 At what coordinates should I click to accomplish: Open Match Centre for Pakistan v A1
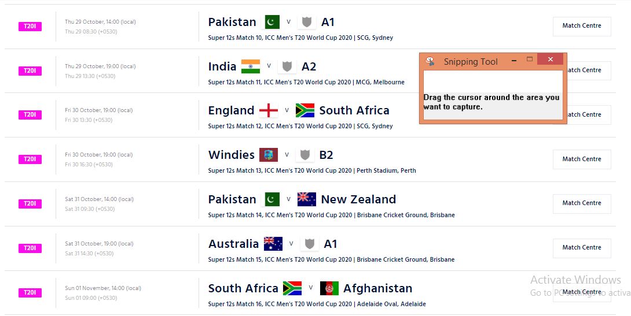[581, 26]
